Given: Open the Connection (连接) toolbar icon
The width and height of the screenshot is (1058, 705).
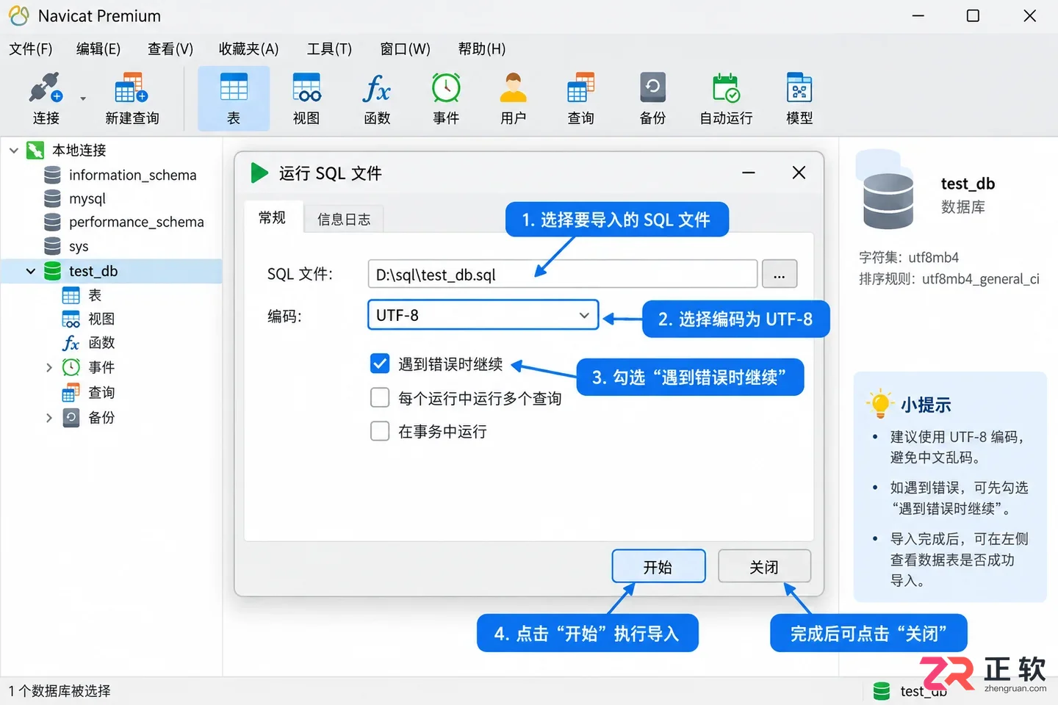Looking at the screenshot, I should click(x=46, y=98).
